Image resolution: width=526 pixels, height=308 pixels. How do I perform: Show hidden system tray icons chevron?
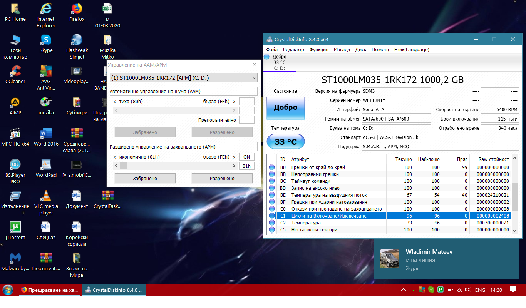coord(403,290)
